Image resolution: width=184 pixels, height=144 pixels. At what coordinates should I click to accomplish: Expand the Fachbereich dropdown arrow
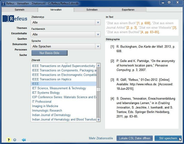point(98,34)
